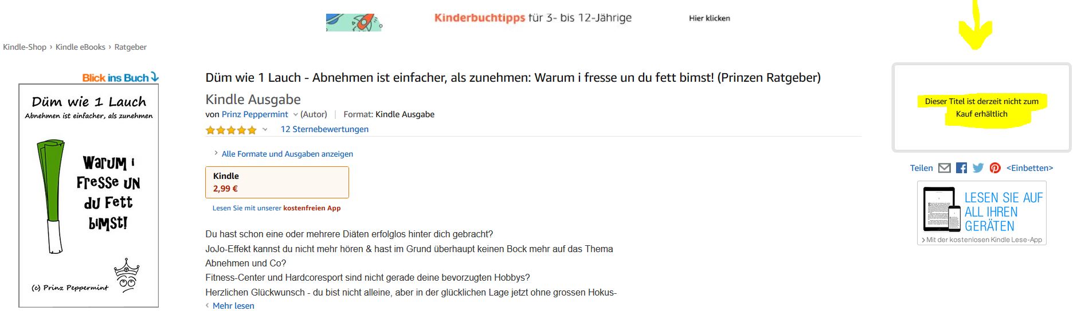Screen dimensions: 1077x311
Task: Share on Pinterest icon
Action: (x=995, y=168)
